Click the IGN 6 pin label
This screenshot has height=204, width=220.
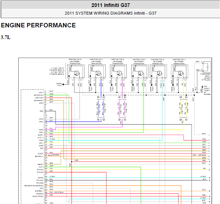(x=41, y=140)
